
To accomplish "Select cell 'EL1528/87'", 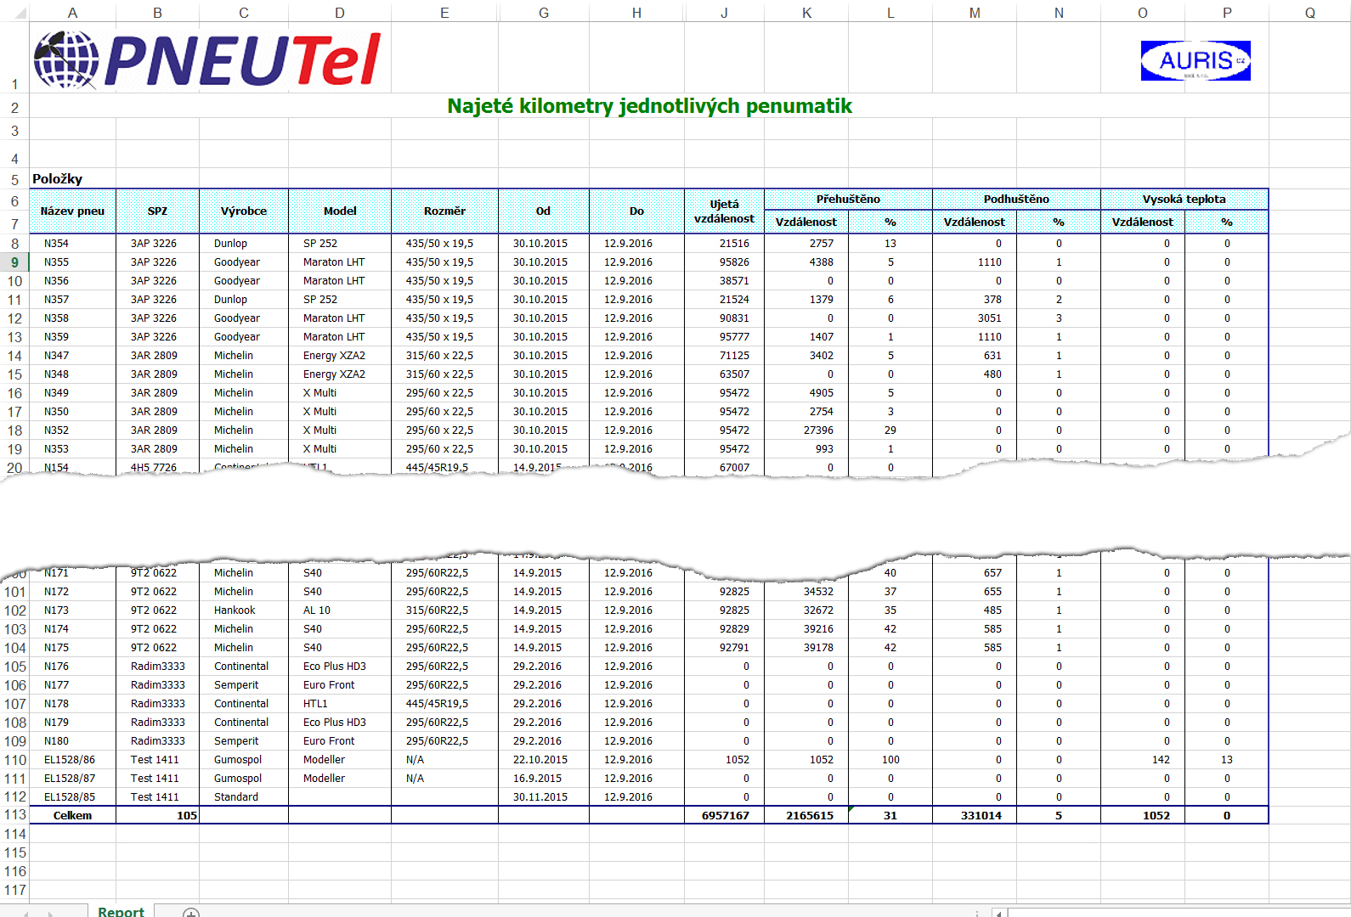I will (x=72, y=779).
